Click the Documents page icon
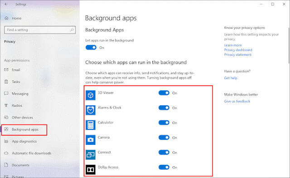Viewport: 290px width, 178px height. point(6,165)
